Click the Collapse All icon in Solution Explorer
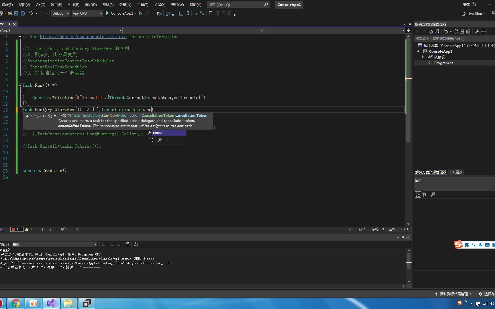495x309 pixels. pyautogui.click(x=462, y=31)
